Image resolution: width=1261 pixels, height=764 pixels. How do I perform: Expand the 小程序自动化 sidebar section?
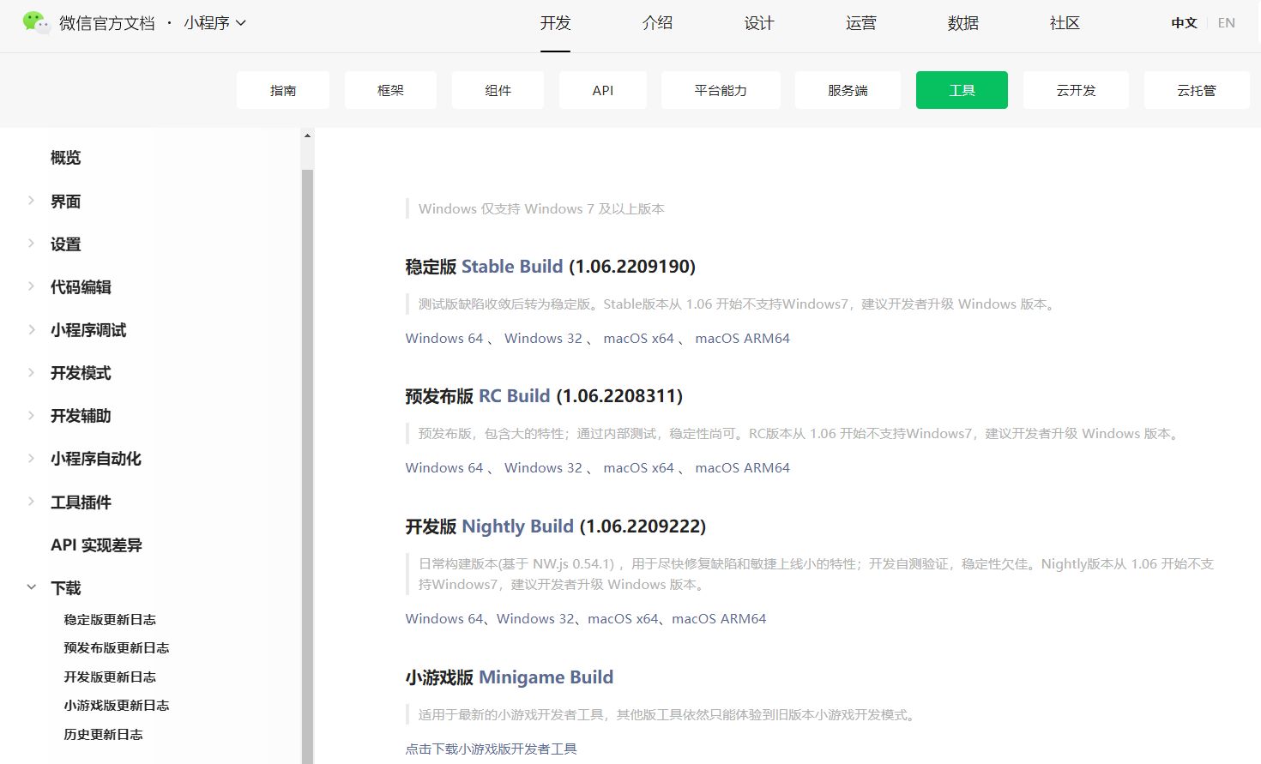[31, 458]
